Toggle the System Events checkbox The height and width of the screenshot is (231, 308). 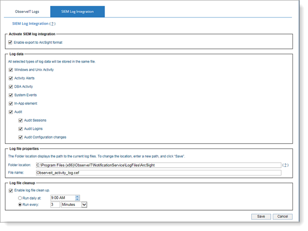11,95
